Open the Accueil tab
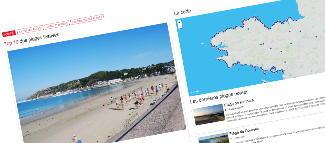Screen dimensions: 325x143 9,34
